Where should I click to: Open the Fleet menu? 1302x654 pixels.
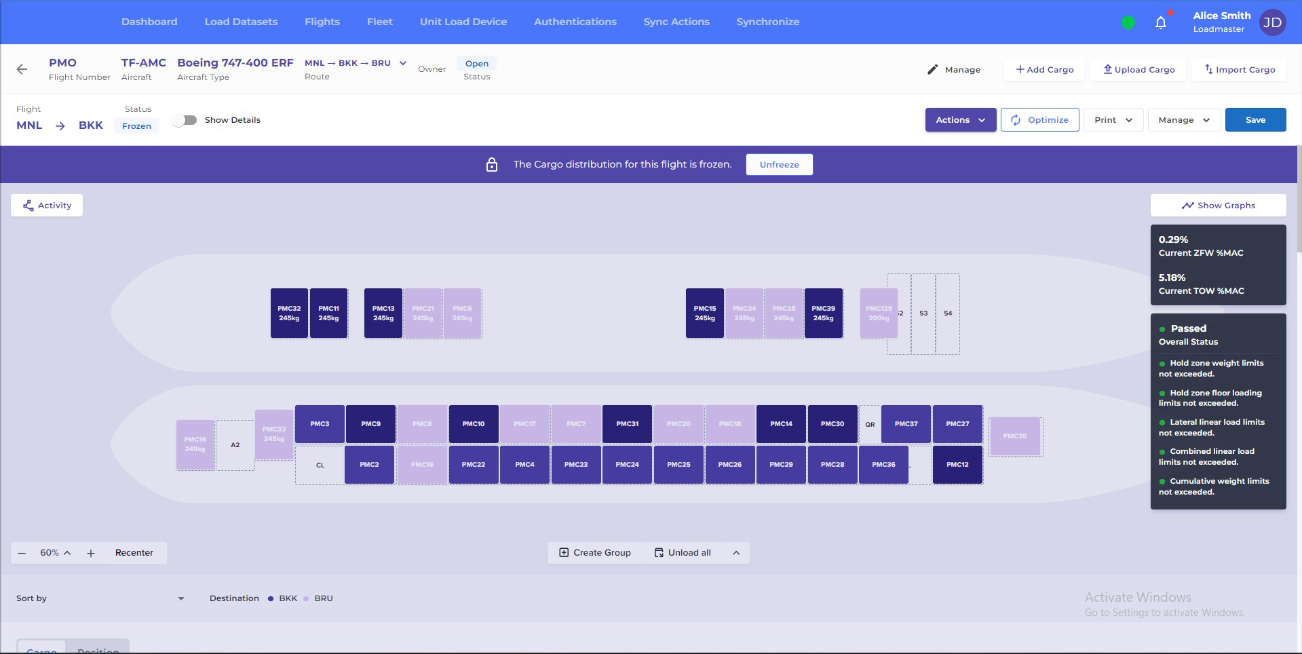coord(380,22)
